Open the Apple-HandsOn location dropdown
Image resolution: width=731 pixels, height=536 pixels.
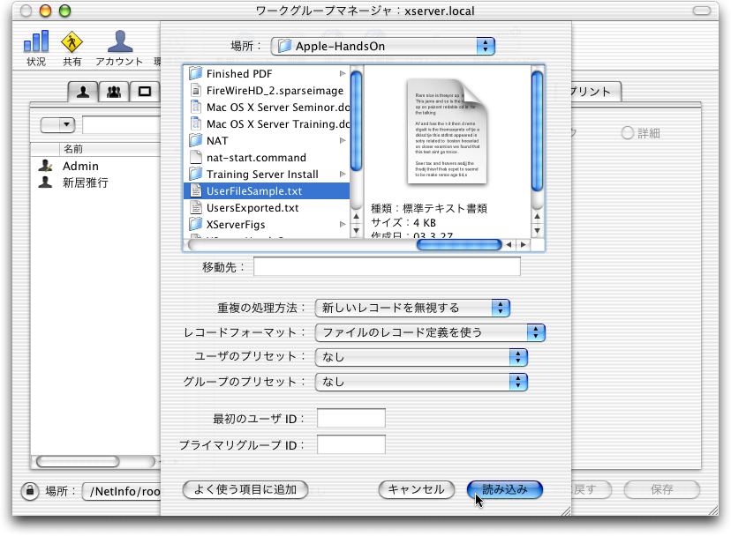pyautogui.click(x=383, y=46)
